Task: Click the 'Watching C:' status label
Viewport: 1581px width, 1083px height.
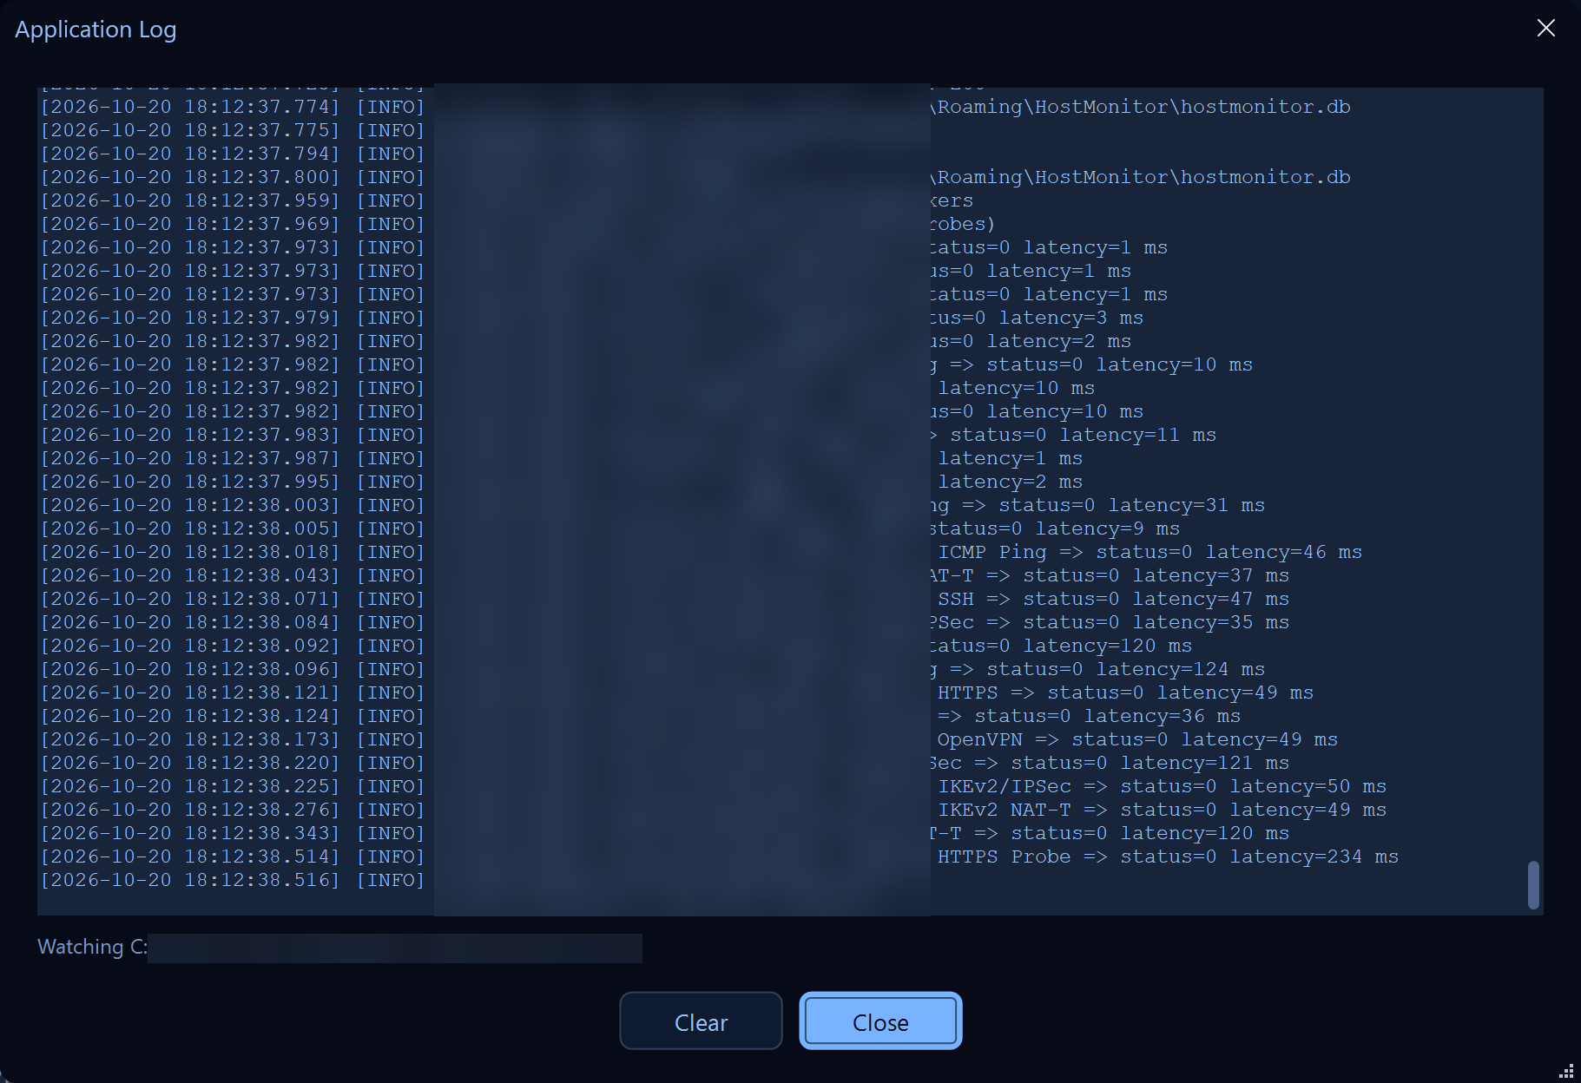Action: point(93,947)
